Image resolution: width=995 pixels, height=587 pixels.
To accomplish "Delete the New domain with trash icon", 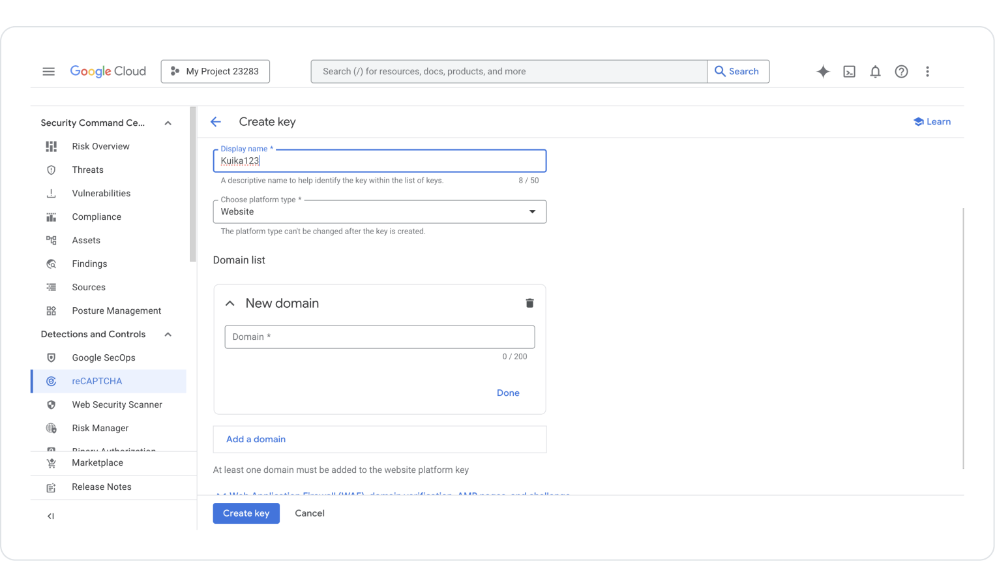I will click(529, 303).
